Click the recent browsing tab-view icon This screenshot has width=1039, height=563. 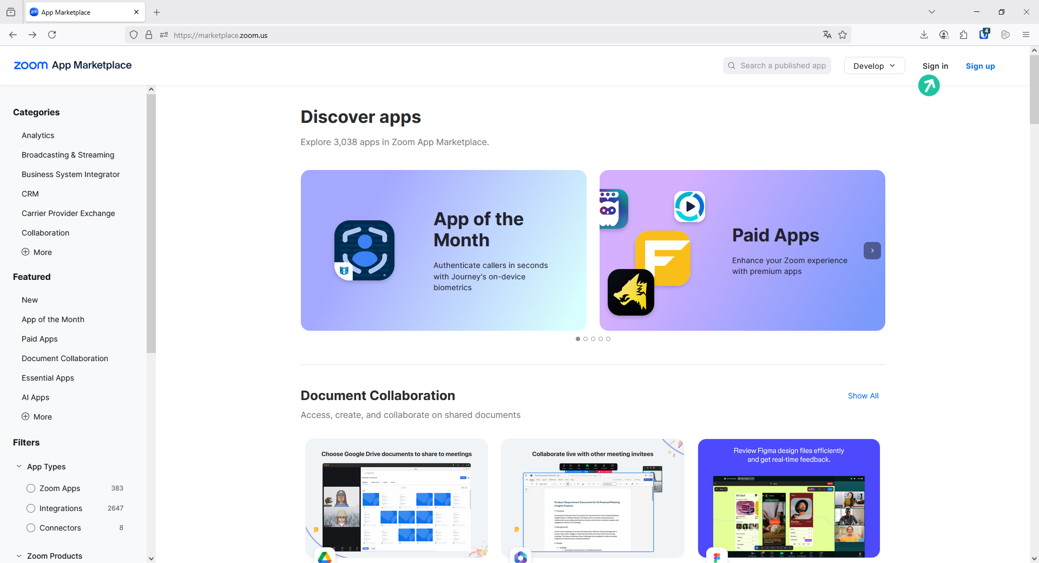point(11,12)
